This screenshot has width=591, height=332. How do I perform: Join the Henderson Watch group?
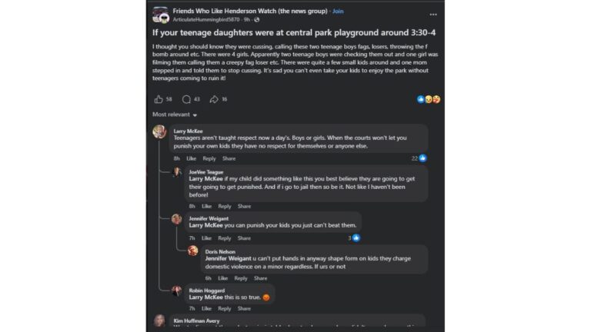tap(338, 12)
